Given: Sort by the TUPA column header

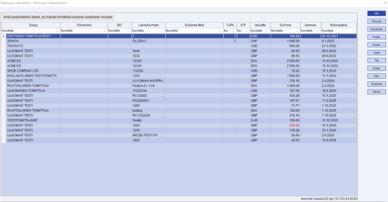Looking at the screenshot, I should coord(230,25).
